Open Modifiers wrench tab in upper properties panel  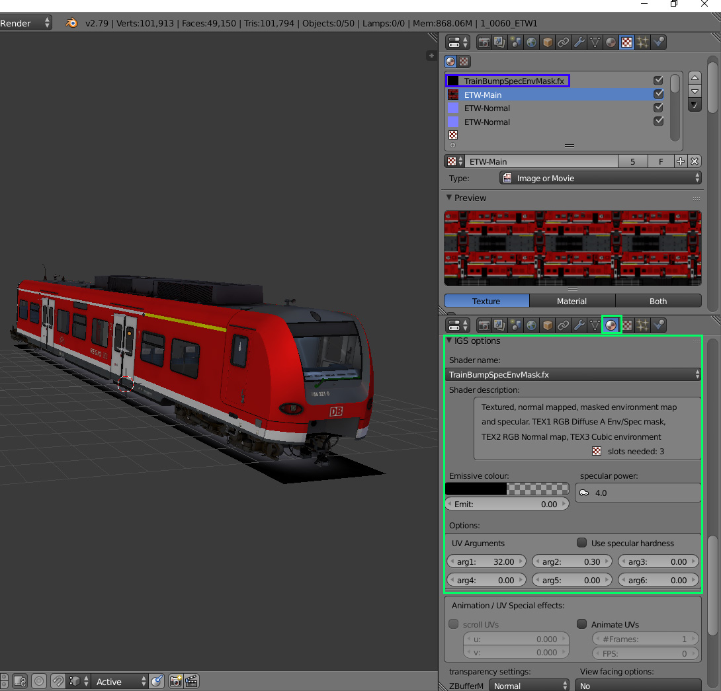coord(579,42)
